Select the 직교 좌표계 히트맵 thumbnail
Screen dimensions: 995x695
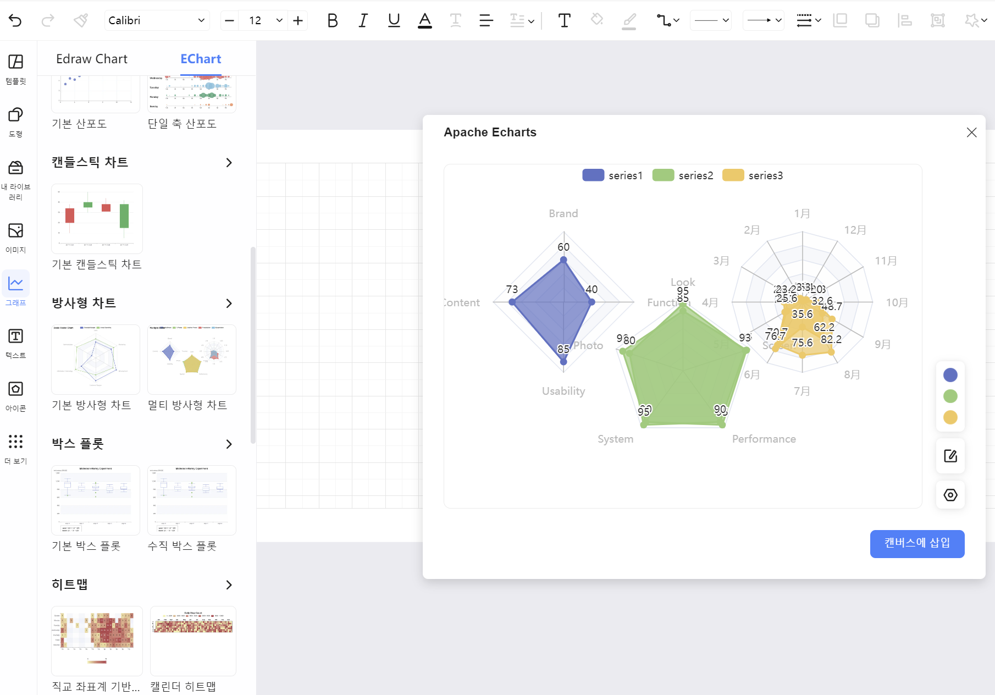tap(97, 641)
